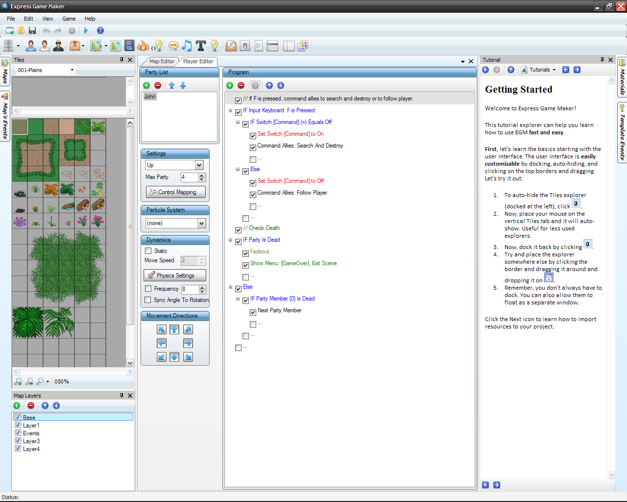Switch to the Map Editor tab
This screenshot has width=627, height=502.
[161, 61]
